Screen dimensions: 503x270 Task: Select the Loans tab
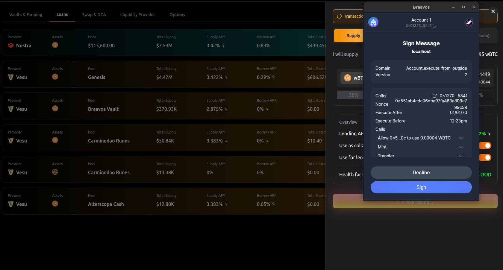click(62, 14)
